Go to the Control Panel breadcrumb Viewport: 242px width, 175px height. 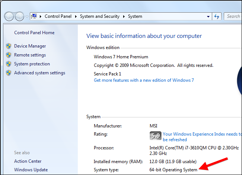pos(58,16)
